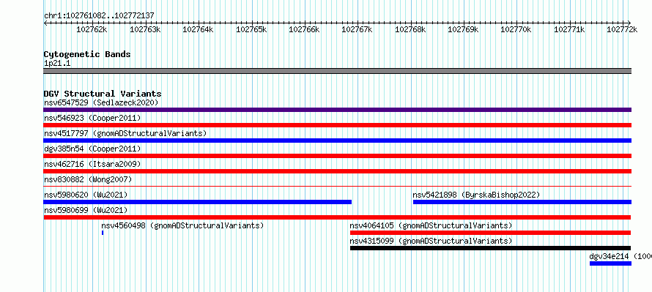Click the 102772k ruler tick label

622,29
